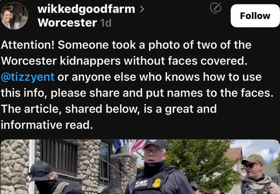Viewport: 280px width, 194px height.
Task: Open the Worcester community tag
Action: (67, 23)
